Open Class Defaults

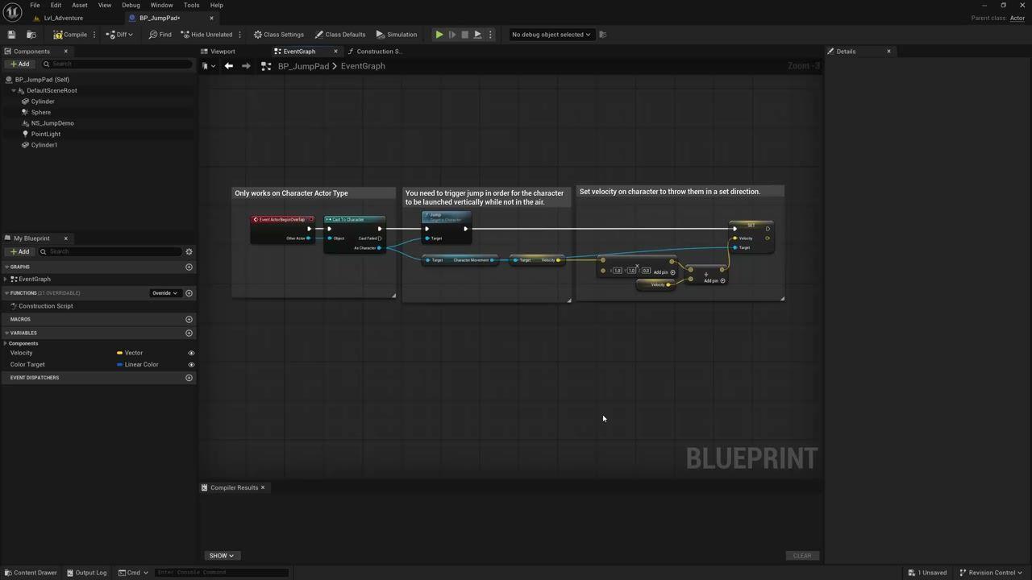[x=340, y=35]
